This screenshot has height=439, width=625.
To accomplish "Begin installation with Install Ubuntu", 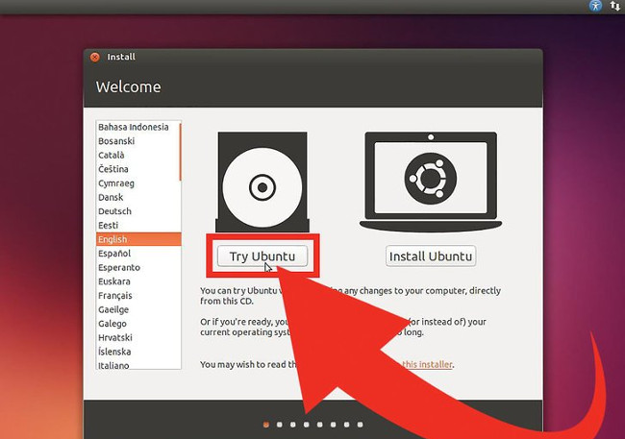I will click(431, 256).
